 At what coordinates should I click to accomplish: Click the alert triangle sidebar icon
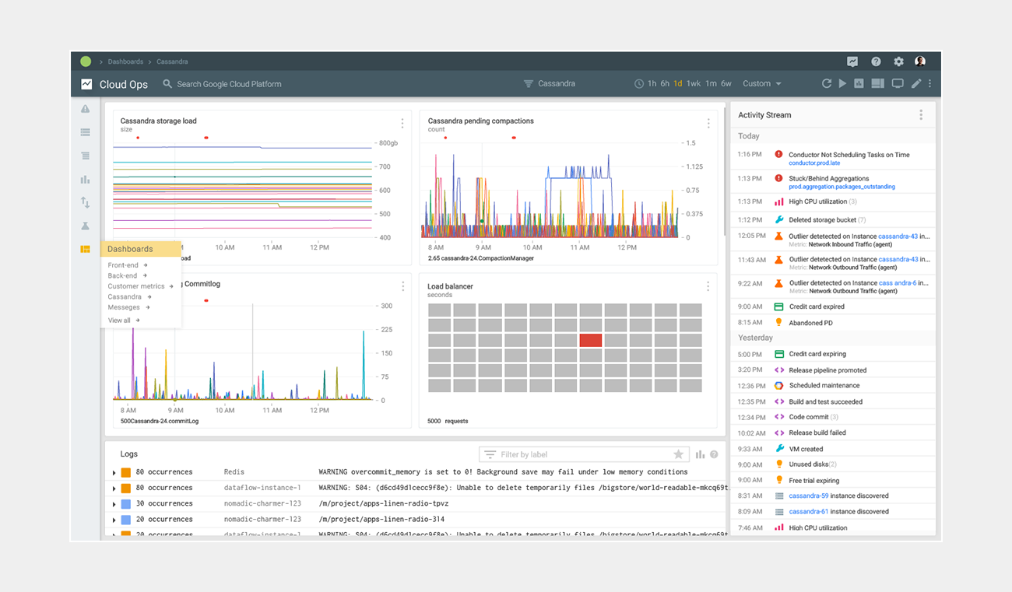coord(86,109)
